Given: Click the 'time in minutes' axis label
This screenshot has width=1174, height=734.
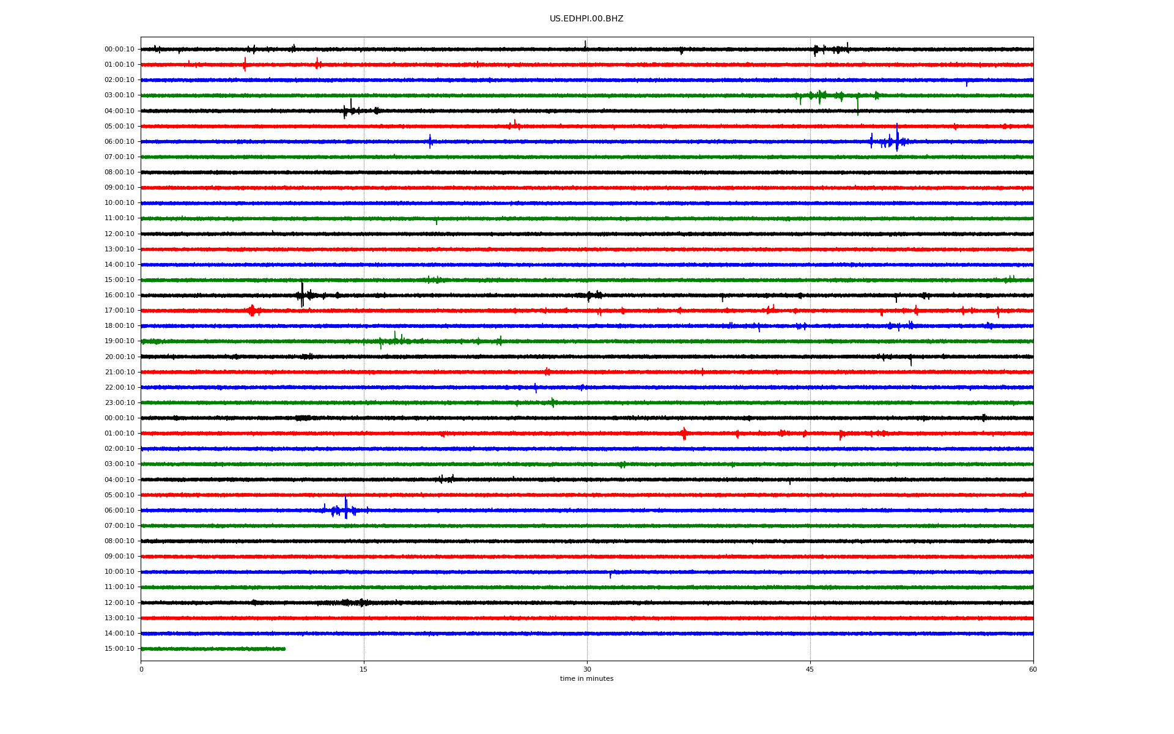Looking at the screenshot, I should pos(586,678).
